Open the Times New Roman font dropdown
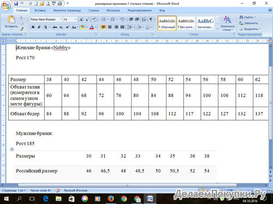Screen dimensions: 273x204 (61, 19)
